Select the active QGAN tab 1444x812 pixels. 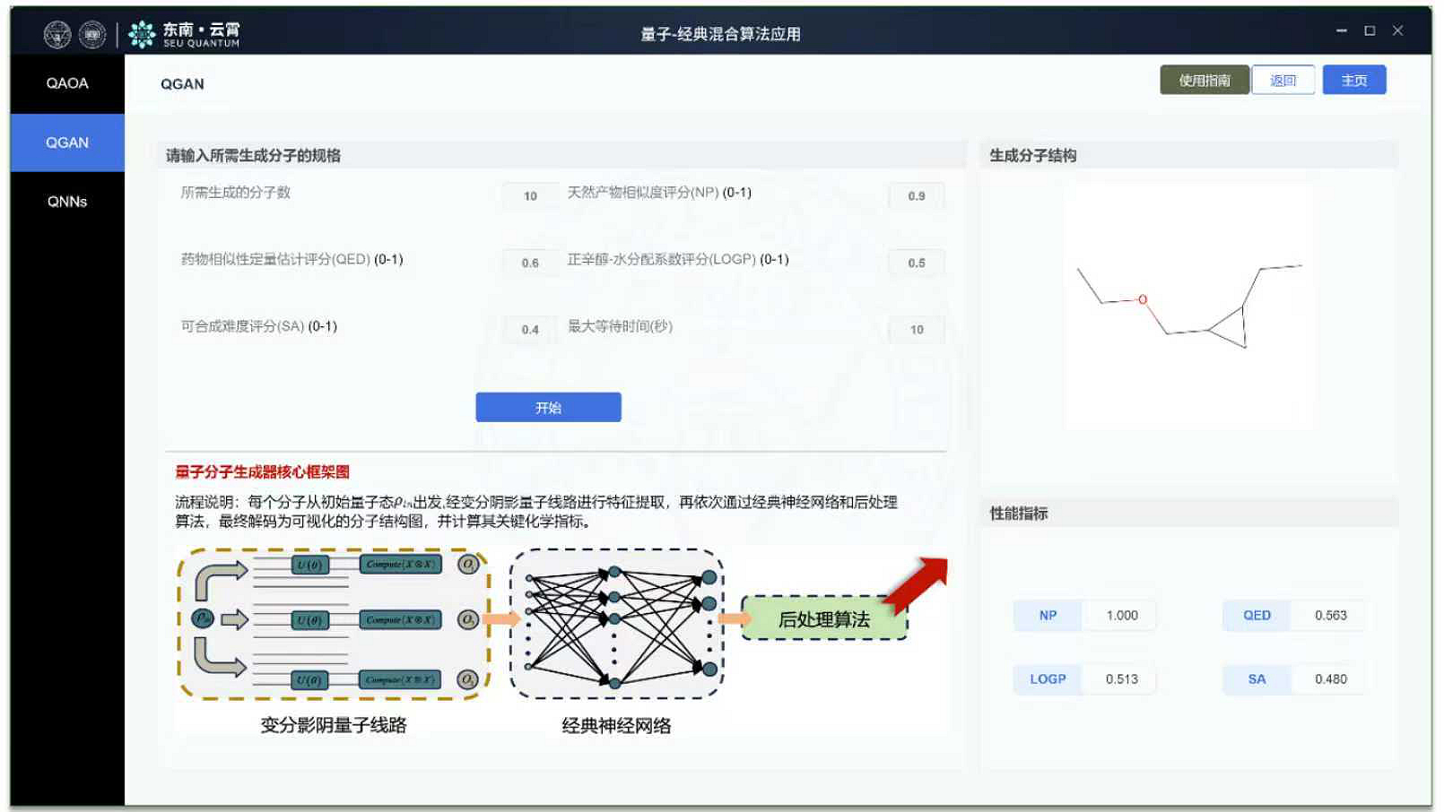click(66, 142)
